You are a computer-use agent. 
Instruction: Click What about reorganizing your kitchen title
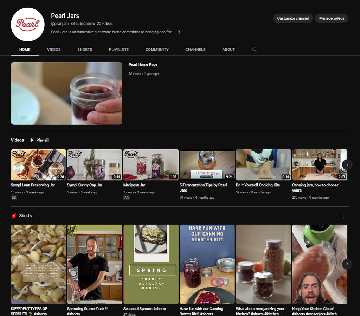point(260,311)
